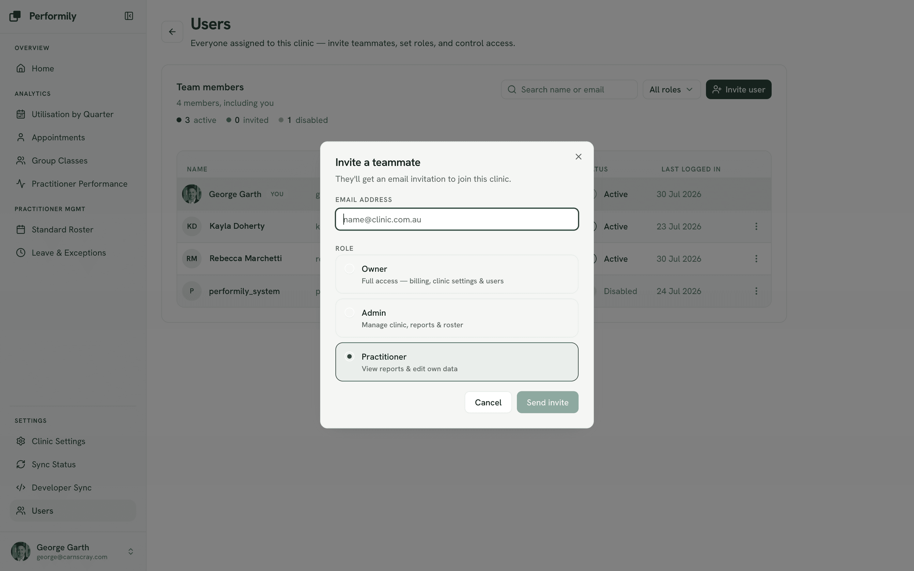
Task: Click the Clinic Settings gear icon
Action: click(21, 441)
